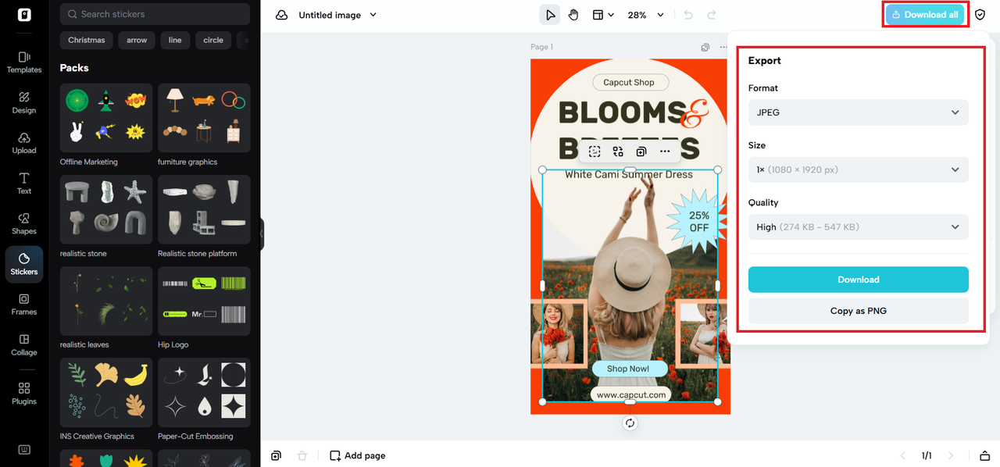Viewport: 1000px width, 467px height.
Task: Open the Design panel
Action: point(24,103)
